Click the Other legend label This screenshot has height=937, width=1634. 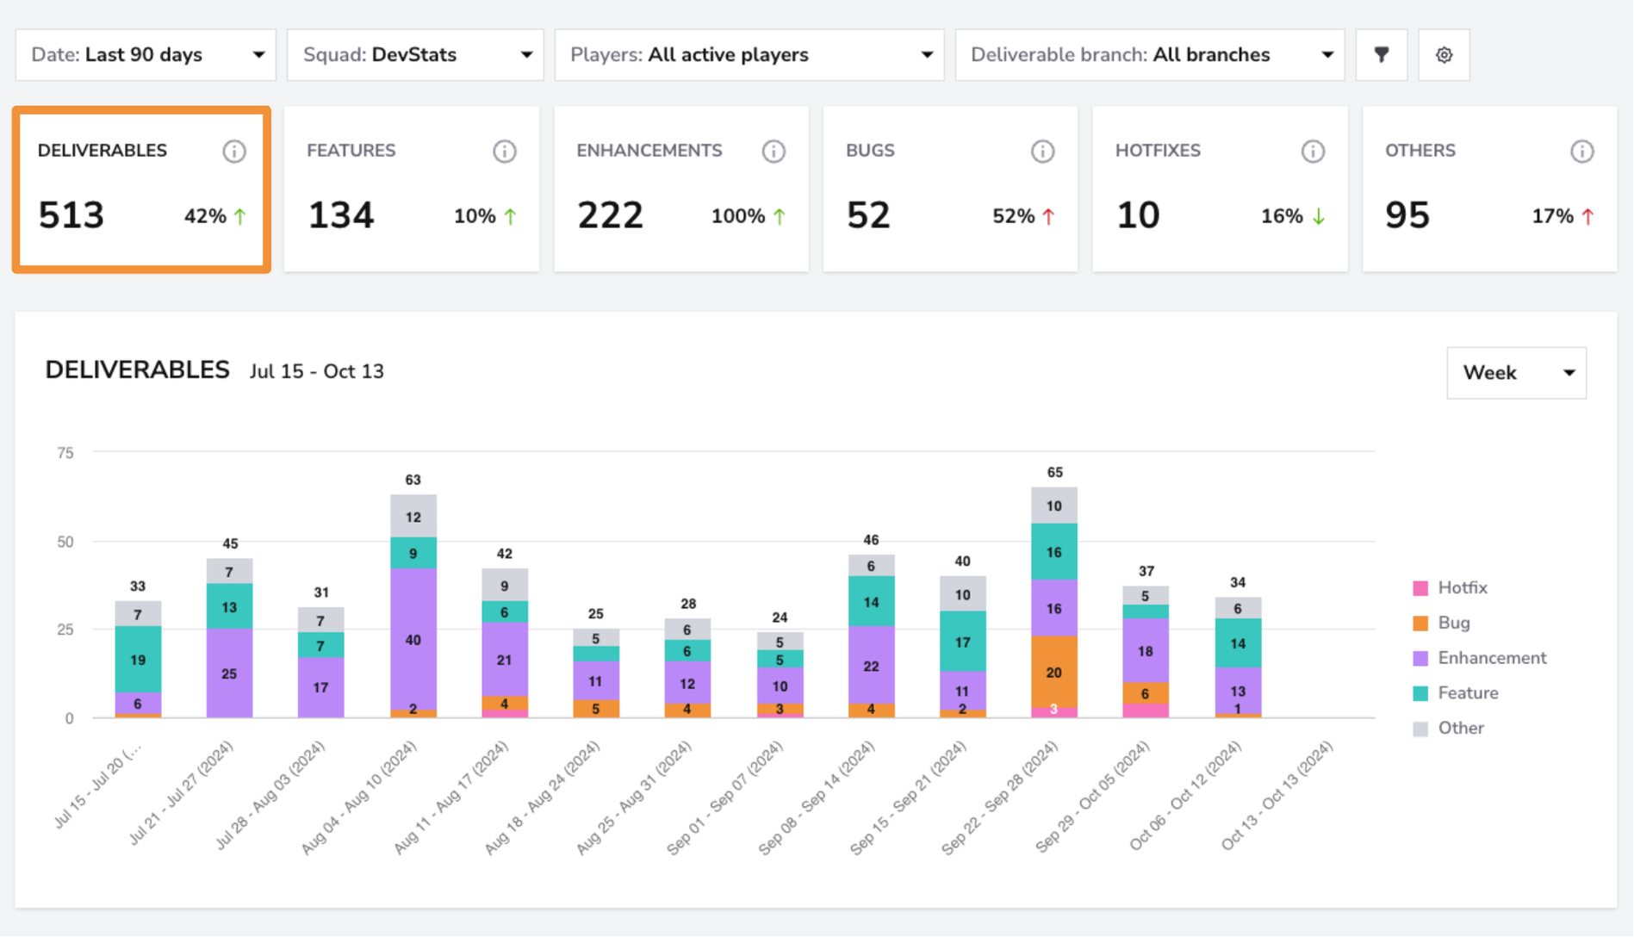tap(1461, 729)
